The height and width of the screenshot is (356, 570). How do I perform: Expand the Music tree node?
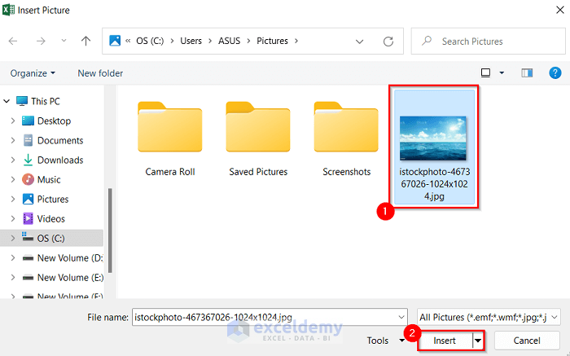[x=13, y=180]
